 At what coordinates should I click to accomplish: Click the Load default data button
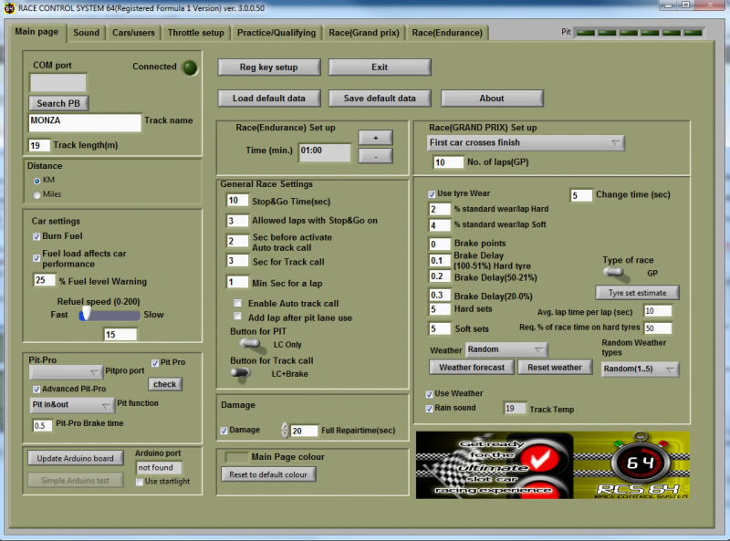click(x=268, y=99)
